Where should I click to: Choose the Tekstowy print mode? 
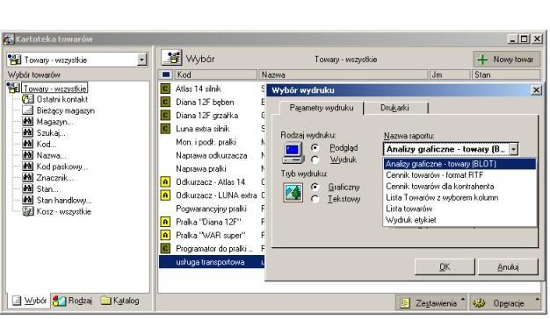pyautogui.click(x=315, y=199)
